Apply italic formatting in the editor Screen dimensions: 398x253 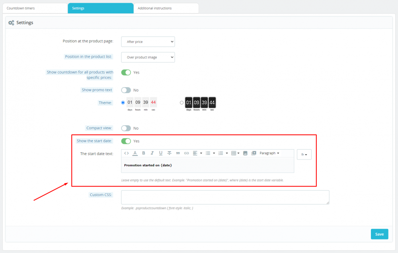point(152,153)
